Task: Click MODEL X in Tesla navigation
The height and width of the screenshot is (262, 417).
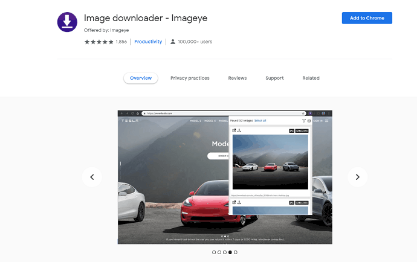Action: [x=210, y=121]
